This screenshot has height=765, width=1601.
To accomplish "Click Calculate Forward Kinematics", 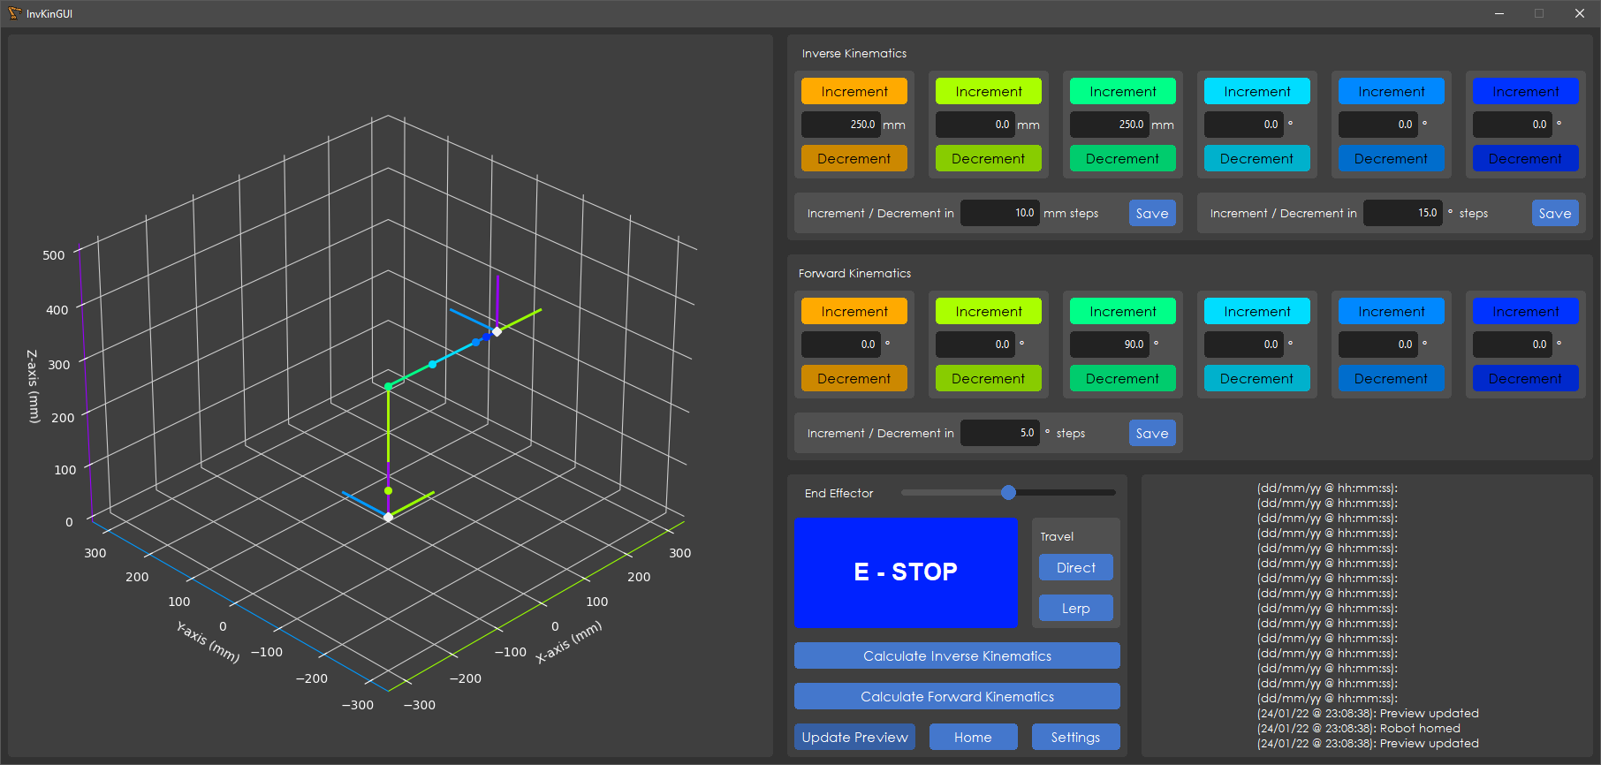I will (957, 696).
